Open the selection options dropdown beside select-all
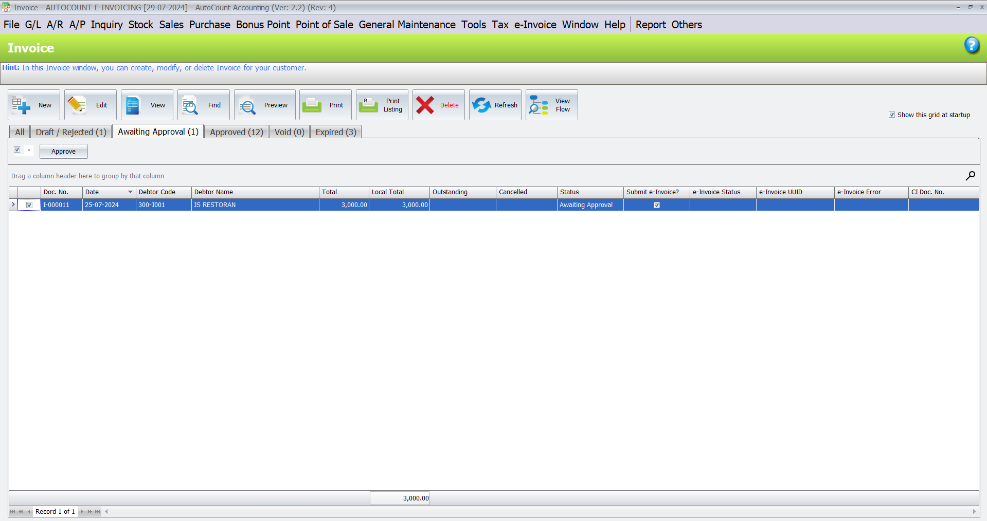 point(29,150)
